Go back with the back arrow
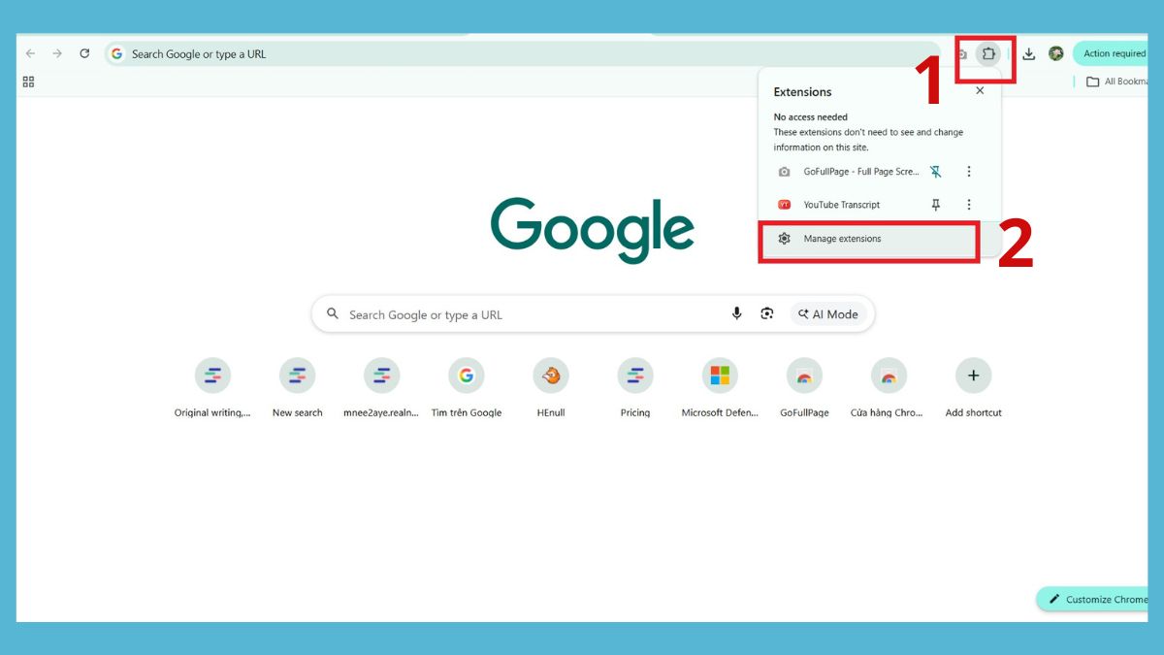This screenshot has width=1164, height=655. click(30, 53)
